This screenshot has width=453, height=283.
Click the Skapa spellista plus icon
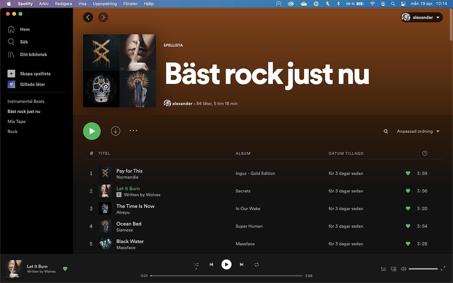pos(11,74)
